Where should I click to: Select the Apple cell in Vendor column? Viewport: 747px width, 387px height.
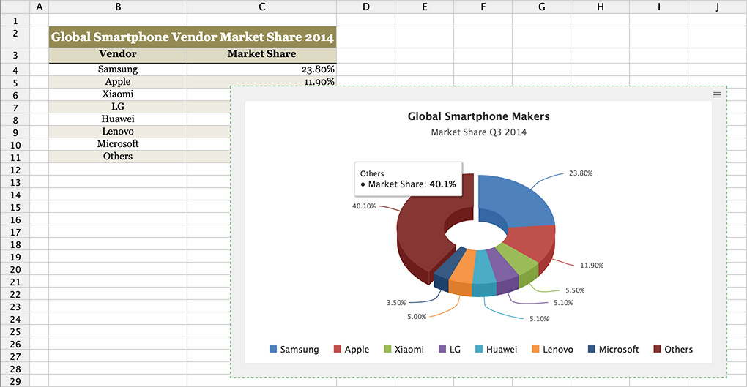[x=118, y=82]
